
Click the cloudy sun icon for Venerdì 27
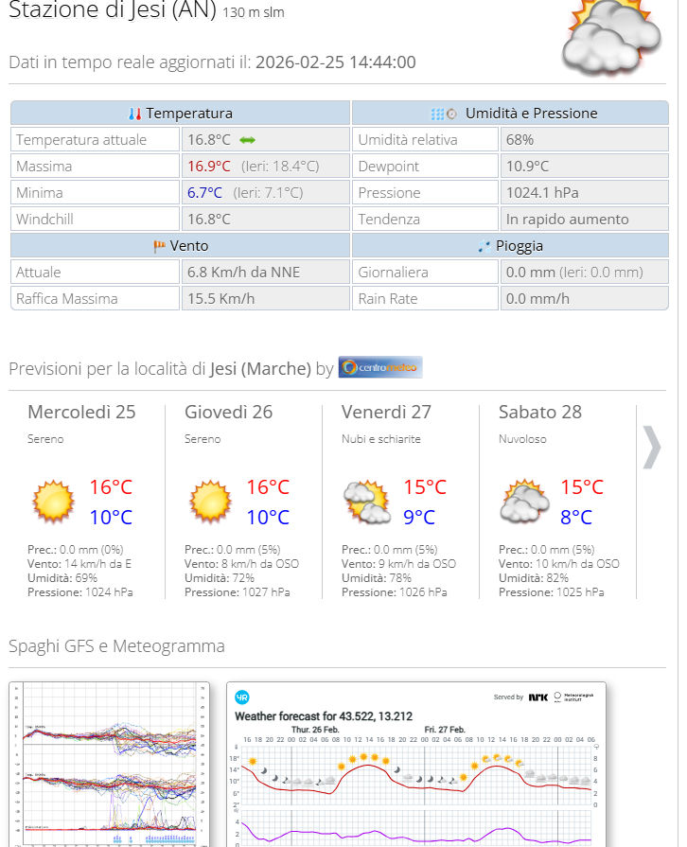click(366, 502)
